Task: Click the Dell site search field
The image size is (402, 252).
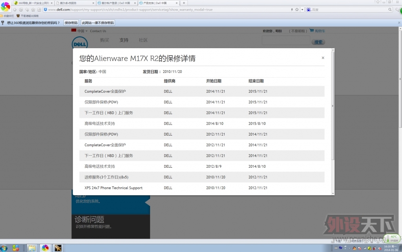Action: [286, 40]
